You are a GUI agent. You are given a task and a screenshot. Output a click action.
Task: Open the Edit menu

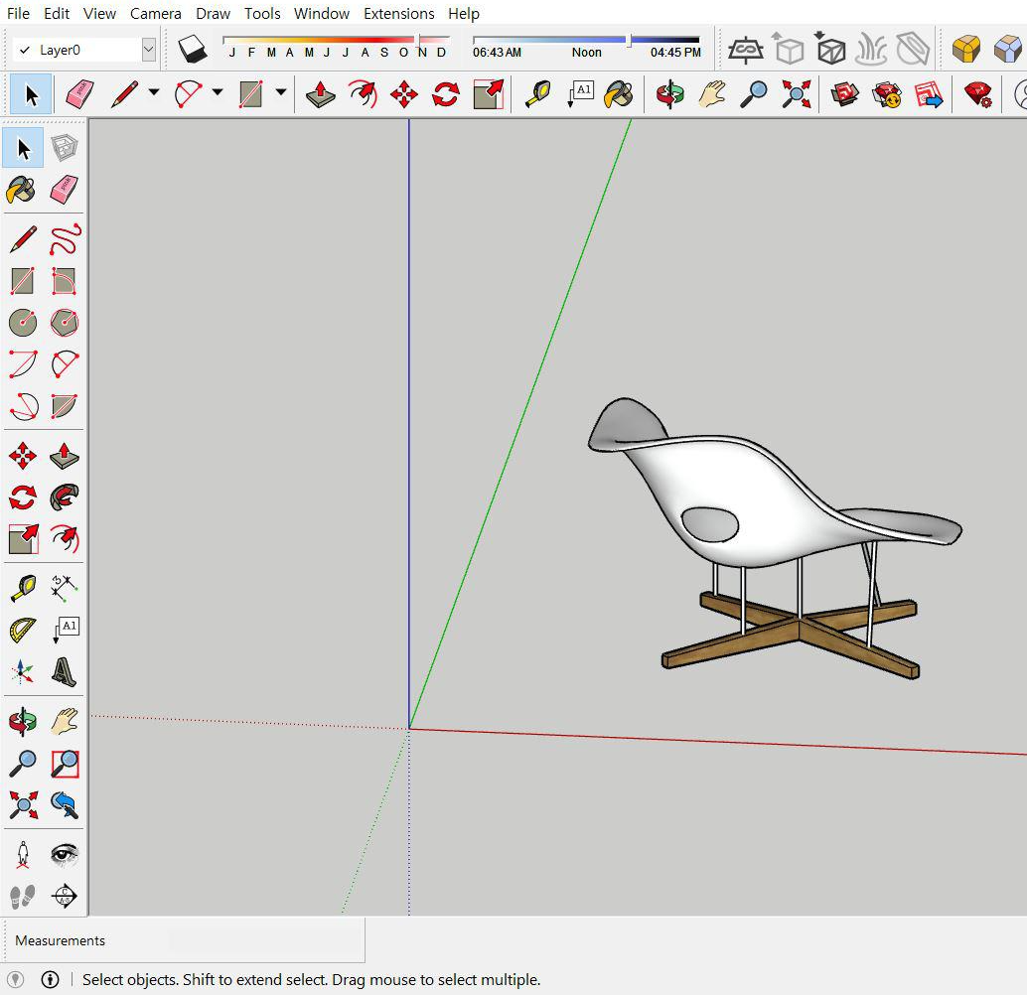tap(57, 13)
